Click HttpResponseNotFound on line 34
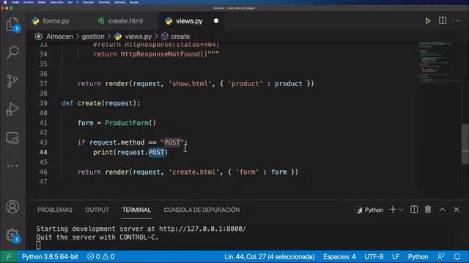Screen dimensions: 469x263 tap(160, 54)
